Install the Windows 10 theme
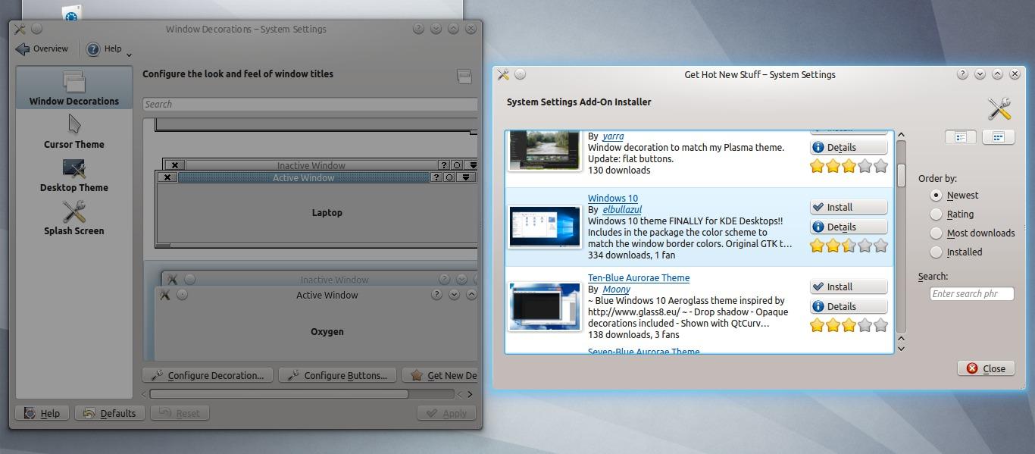This screenshot has width=1035, height=454. pos(848,206)
